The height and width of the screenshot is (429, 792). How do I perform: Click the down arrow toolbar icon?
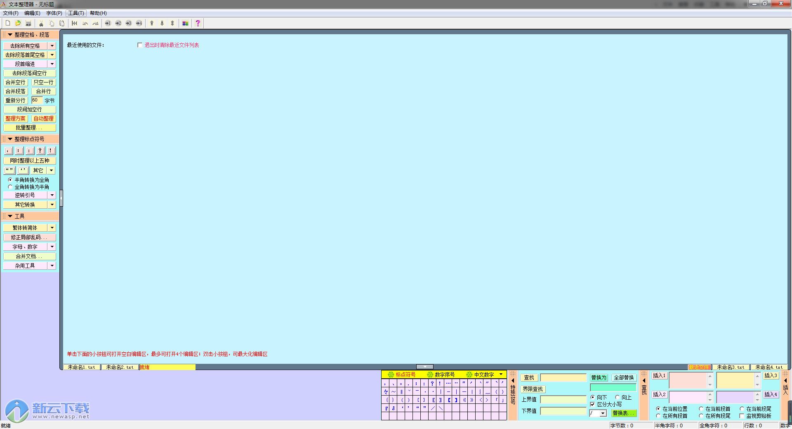pyautogui.click(x=162, y=23)
